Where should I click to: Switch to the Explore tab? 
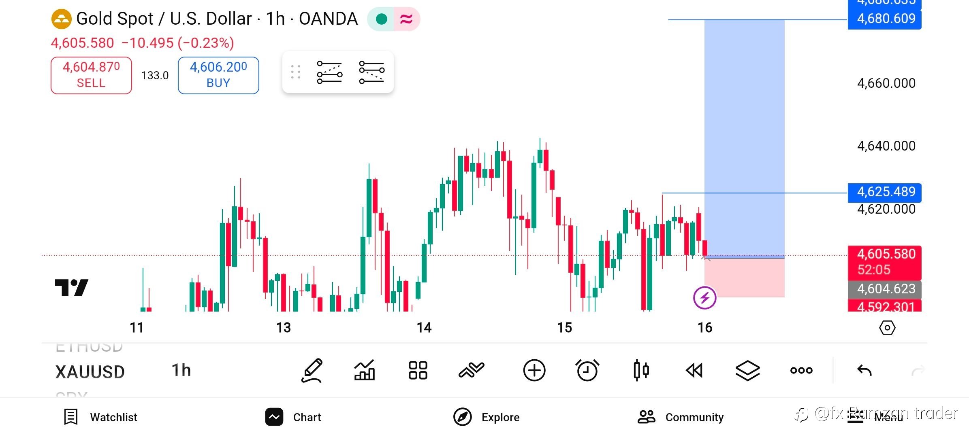(487, 417)
